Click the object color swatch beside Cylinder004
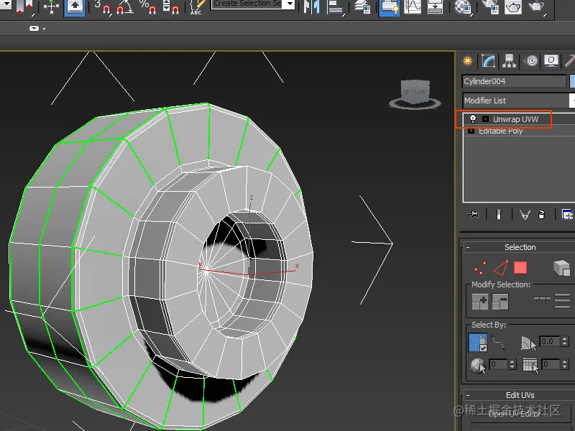575x431 pixels. (572, 81)
